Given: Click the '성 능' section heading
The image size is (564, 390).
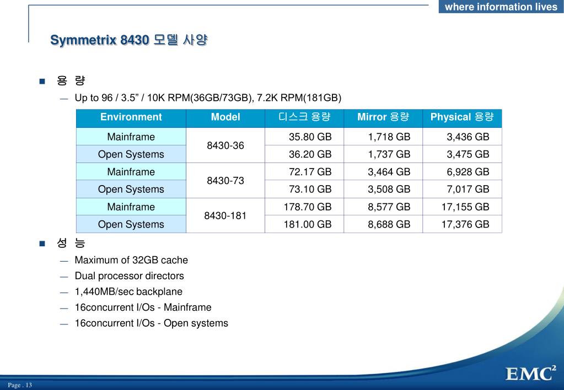Looking at the screenshot, I should coord(71,243).
